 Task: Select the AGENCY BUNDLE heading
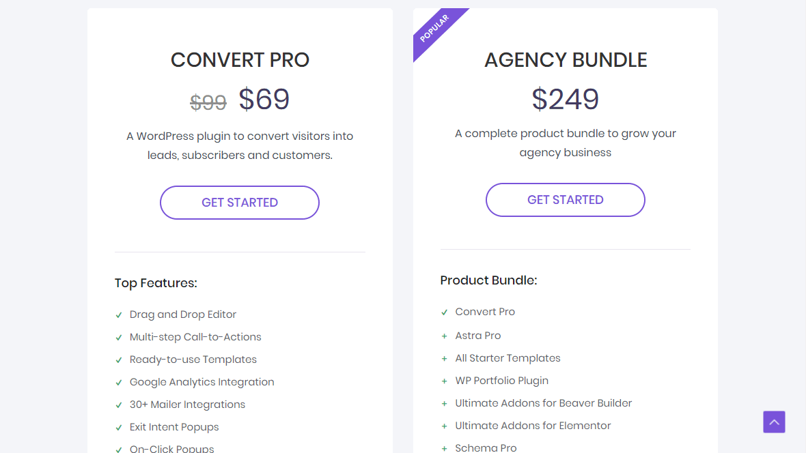pos(565,60)
